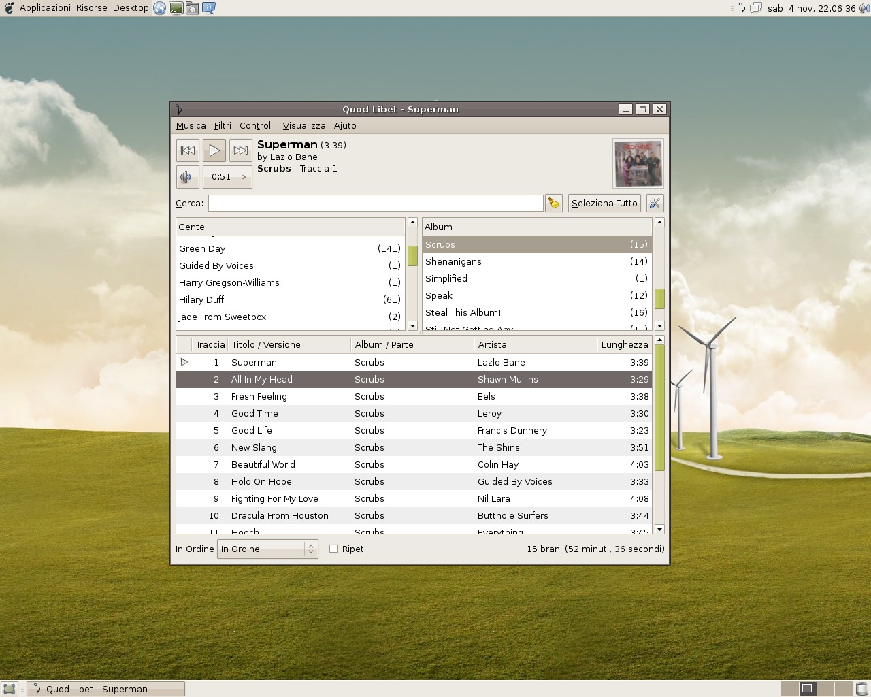The height and width of the screenshot is (697, 871).
Task: Select the Speak album
Action: point(537,296)
